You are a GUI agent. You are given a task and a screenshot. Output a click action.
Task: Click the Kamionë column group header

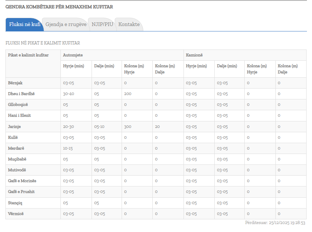point(194,55)
